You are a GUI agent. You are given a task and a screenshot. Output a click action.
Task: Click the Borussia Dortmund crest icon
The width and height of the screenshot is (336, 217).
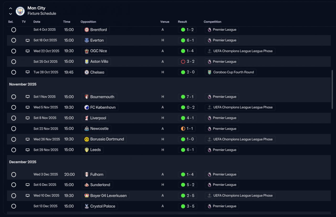87,139
